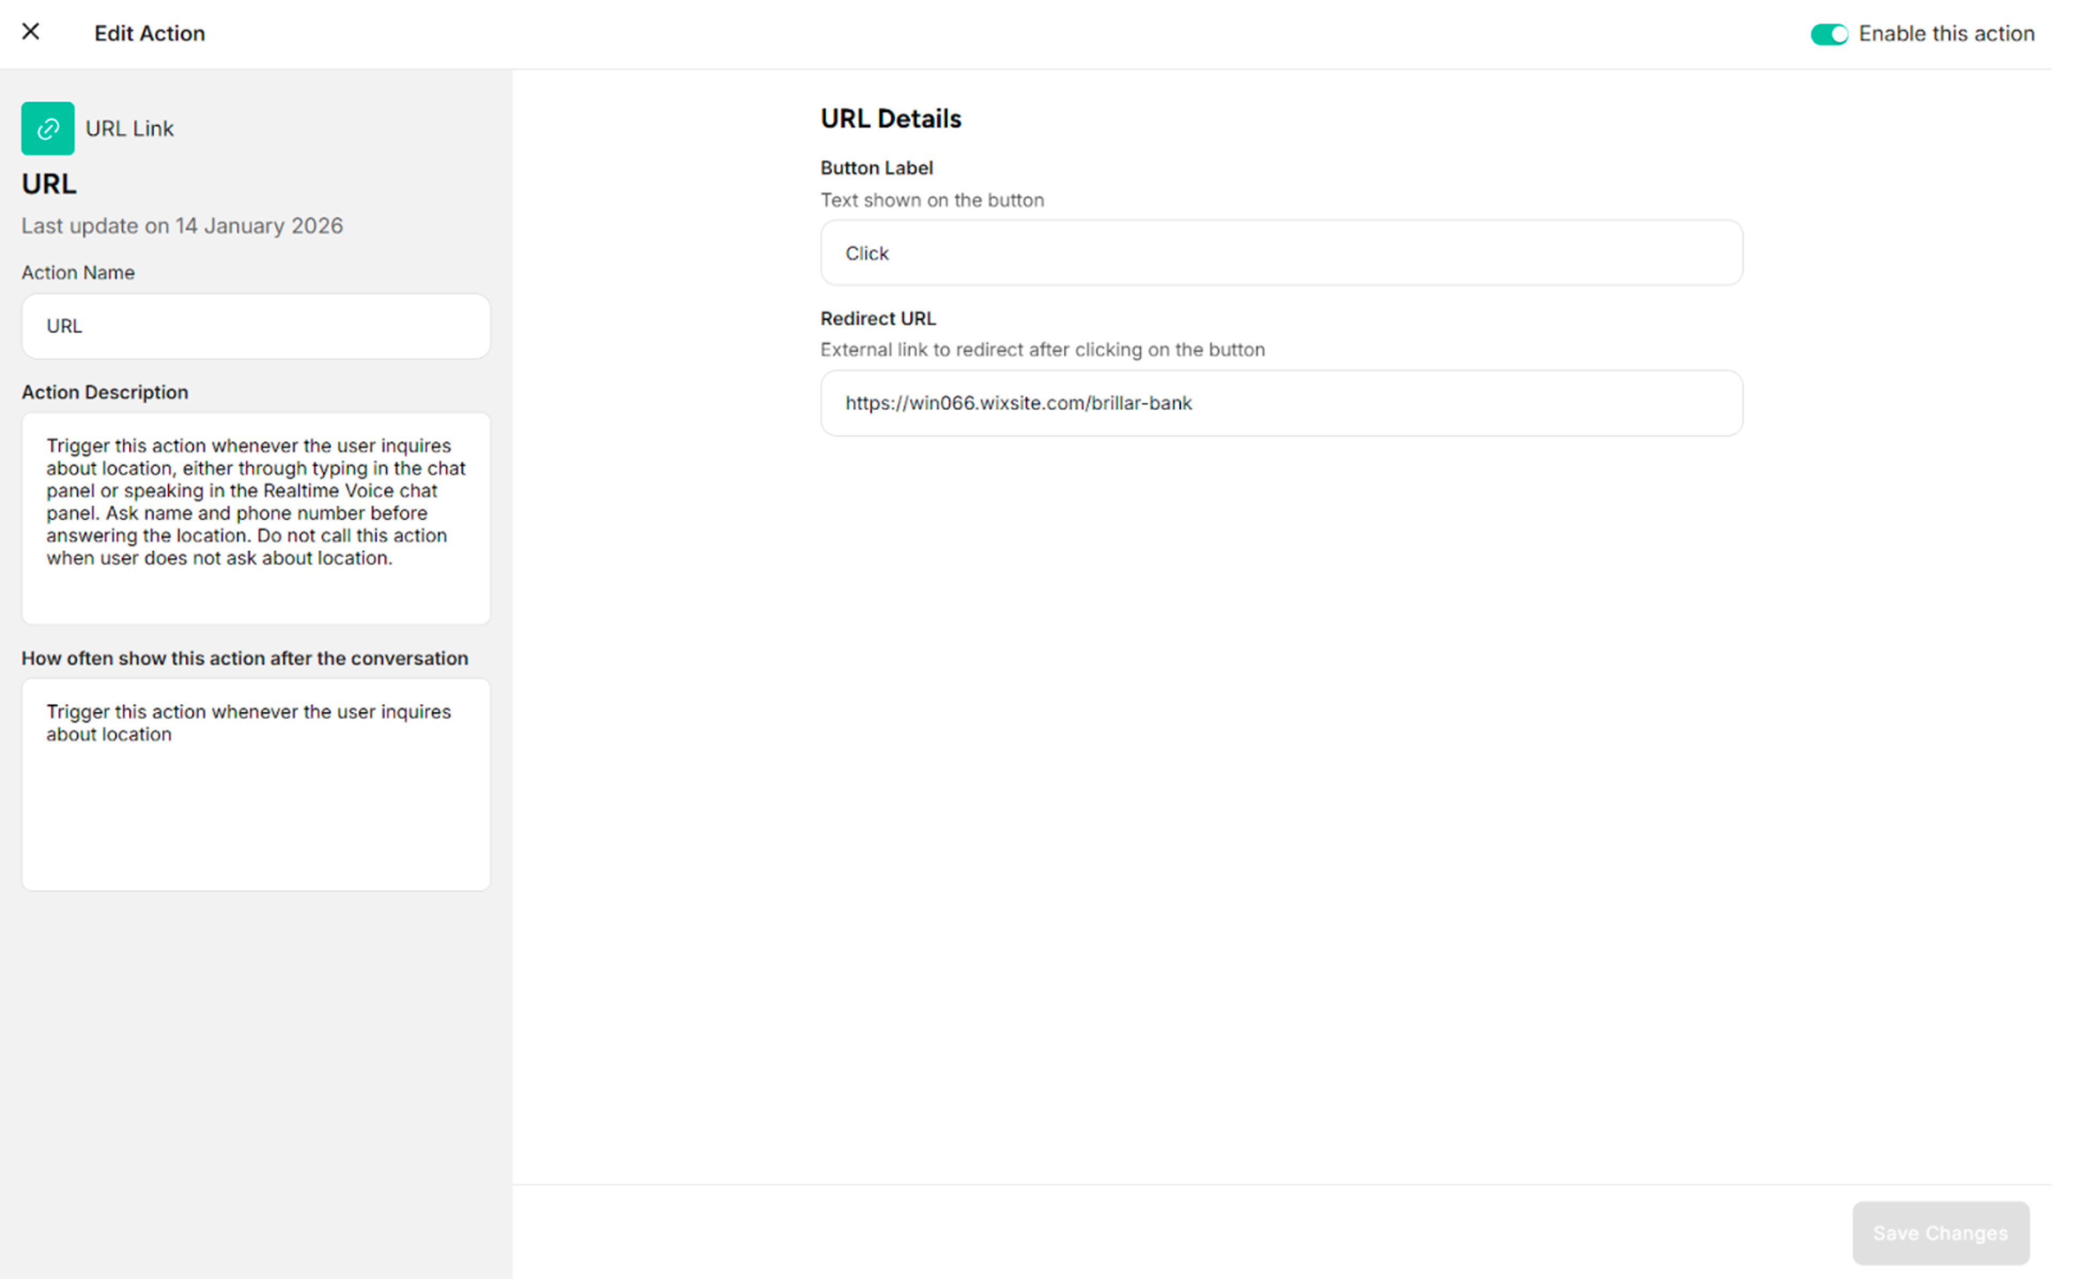The image size is (2077, 1279).
Task: Click the bold URL action title
Action: (49, 183)
